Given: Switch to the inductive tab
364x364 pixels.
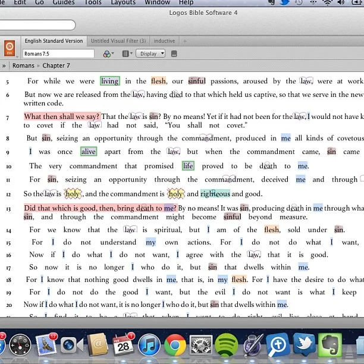Looking at the screenshot, I should (164, 41).
